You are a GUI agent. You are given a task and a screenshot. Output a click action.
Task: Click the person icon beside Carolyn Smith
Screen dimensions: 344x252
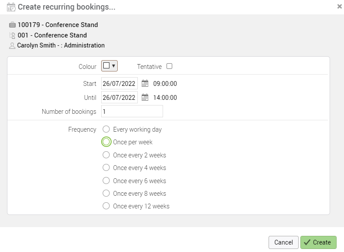tap(12, 45)
